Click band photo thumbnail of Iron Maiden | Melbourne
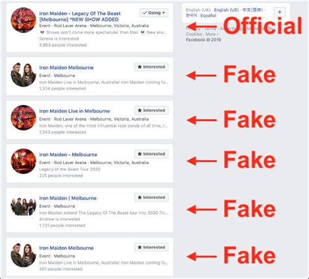 tap(23, 205)
